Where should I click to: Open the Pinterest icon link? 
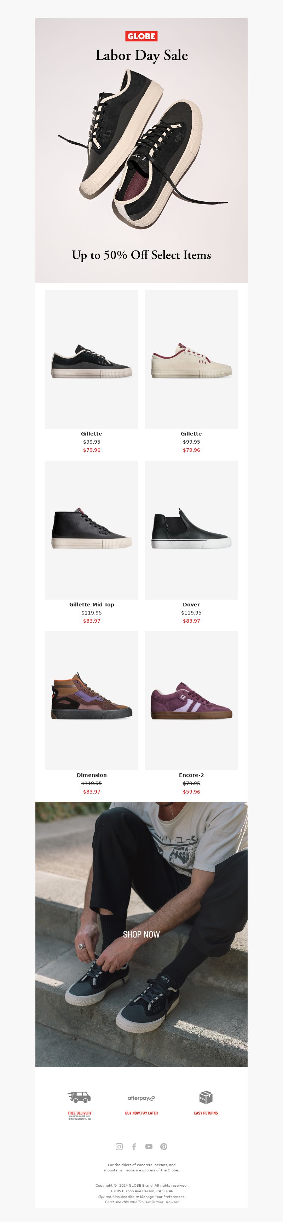pyautogui.click(x=163, y=1147)
